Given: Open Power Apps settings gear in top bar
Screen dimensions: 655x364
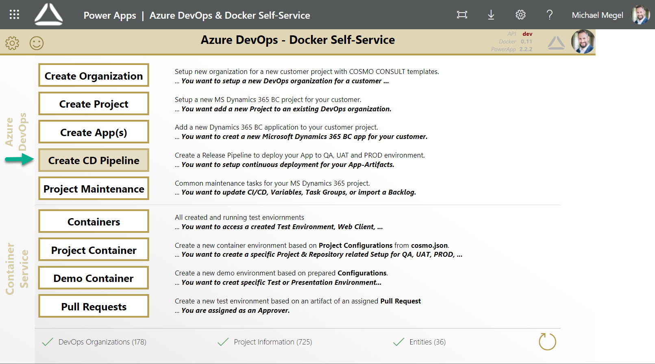Looking at the screenshot, I should click(520, 15).
